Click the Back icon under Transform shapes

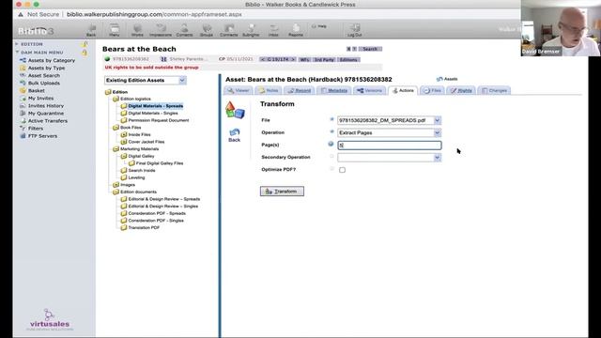234,135
